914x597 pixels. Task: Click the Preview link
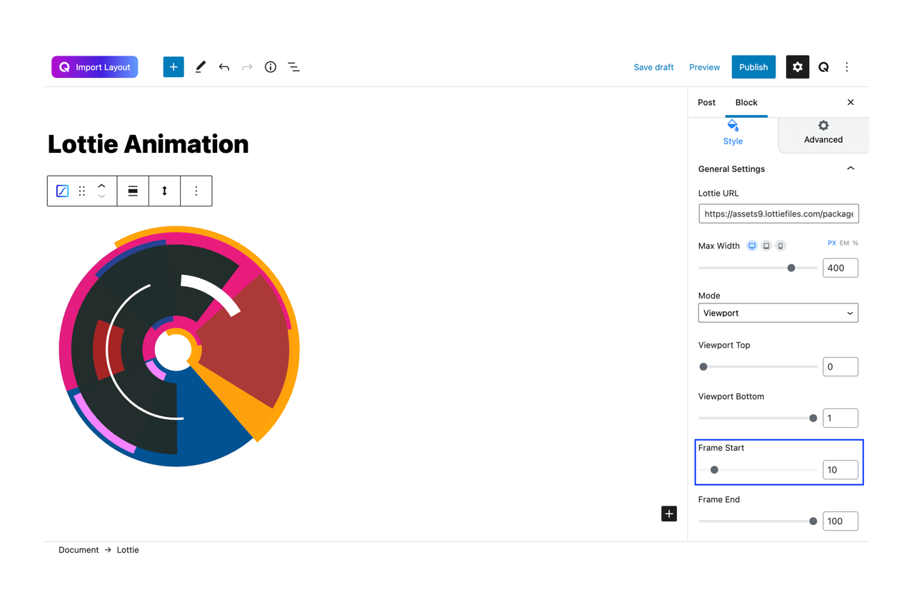click(704, 67)
